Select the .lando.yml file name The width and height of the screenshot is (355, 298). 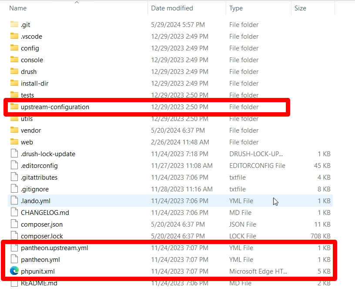click(36, 201)
